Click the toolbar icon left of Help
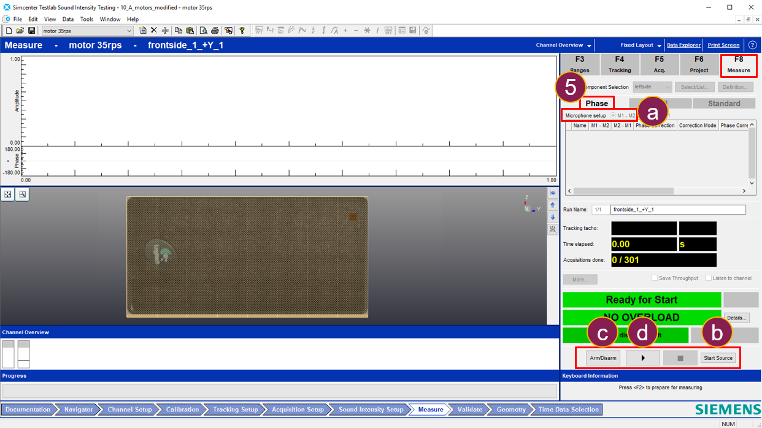The height and width of the screenshot is (428, 762). [x=228, y=31]
